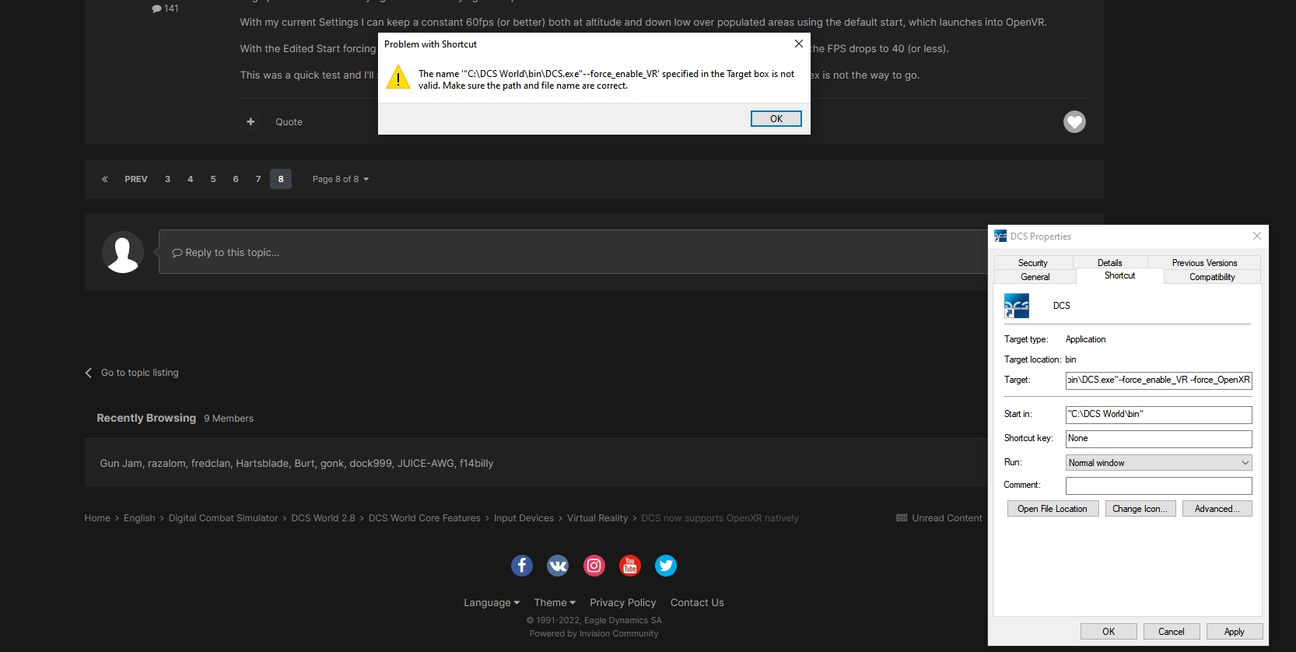Viewport: 1296px width, 652px height.
Task: Open the VK social icon
Action: (x=558, y=566)
